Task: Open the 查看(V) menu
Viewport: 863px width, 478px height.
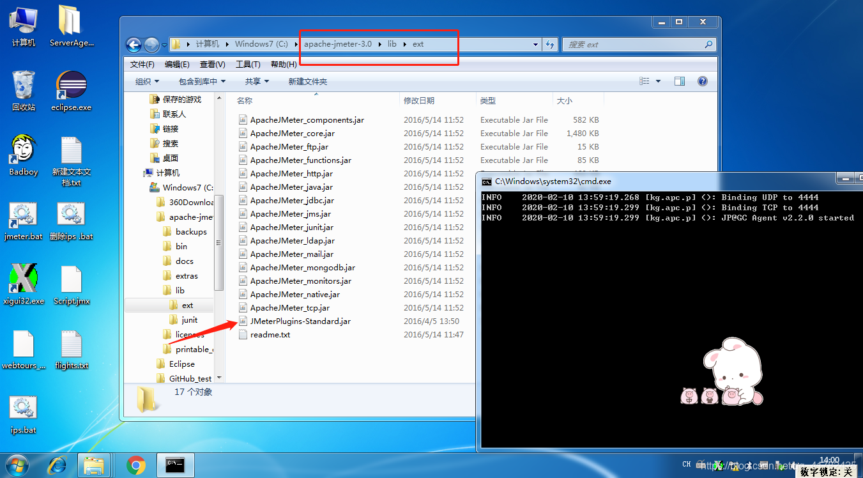Action: coord(213,65)
